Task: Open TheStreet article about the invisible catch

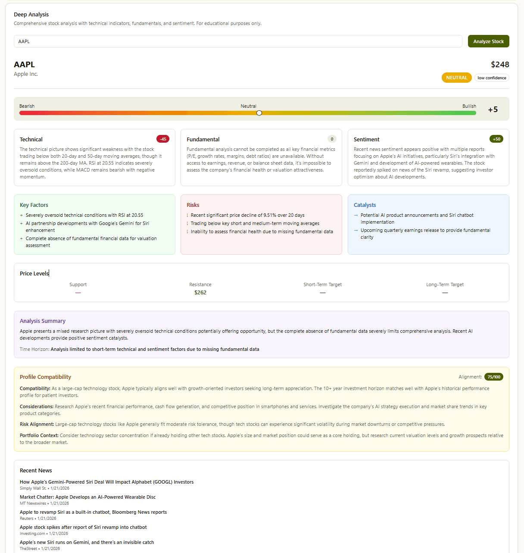Action: coord(87,542)
